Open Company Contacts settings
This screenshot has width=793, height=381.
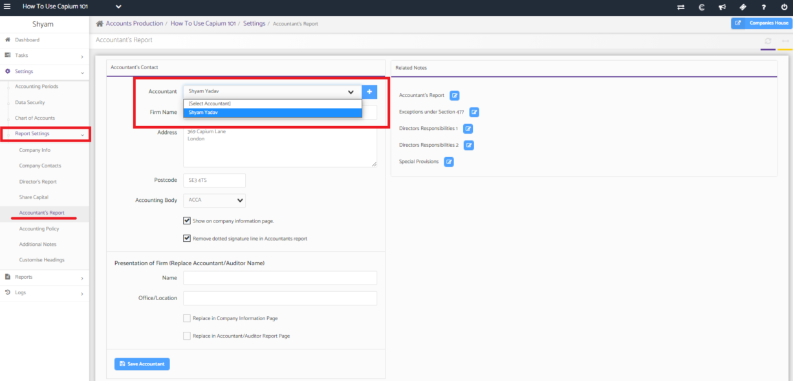[x=40, y=166]
